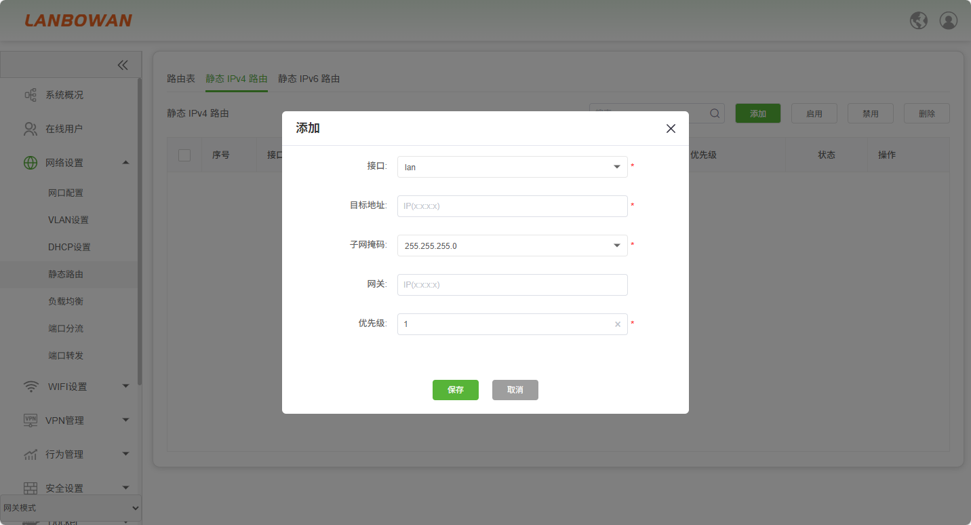The width and height of the screenshot is (971, 525).
Task: Click the 删除 button
Action: pos(927,113)
